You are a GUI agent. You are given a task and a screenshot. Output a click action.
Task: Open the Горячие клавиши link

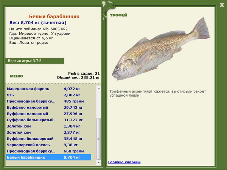[124, 162]
